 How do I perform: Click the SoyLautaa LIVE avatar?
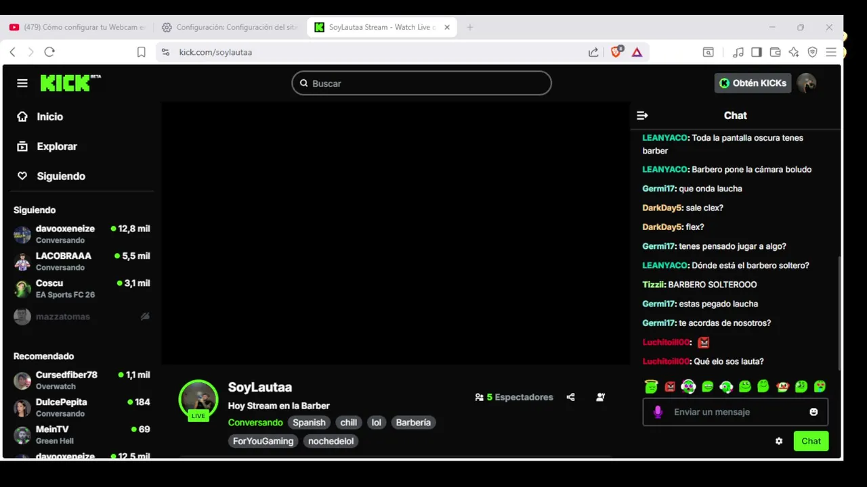[198, 400]
